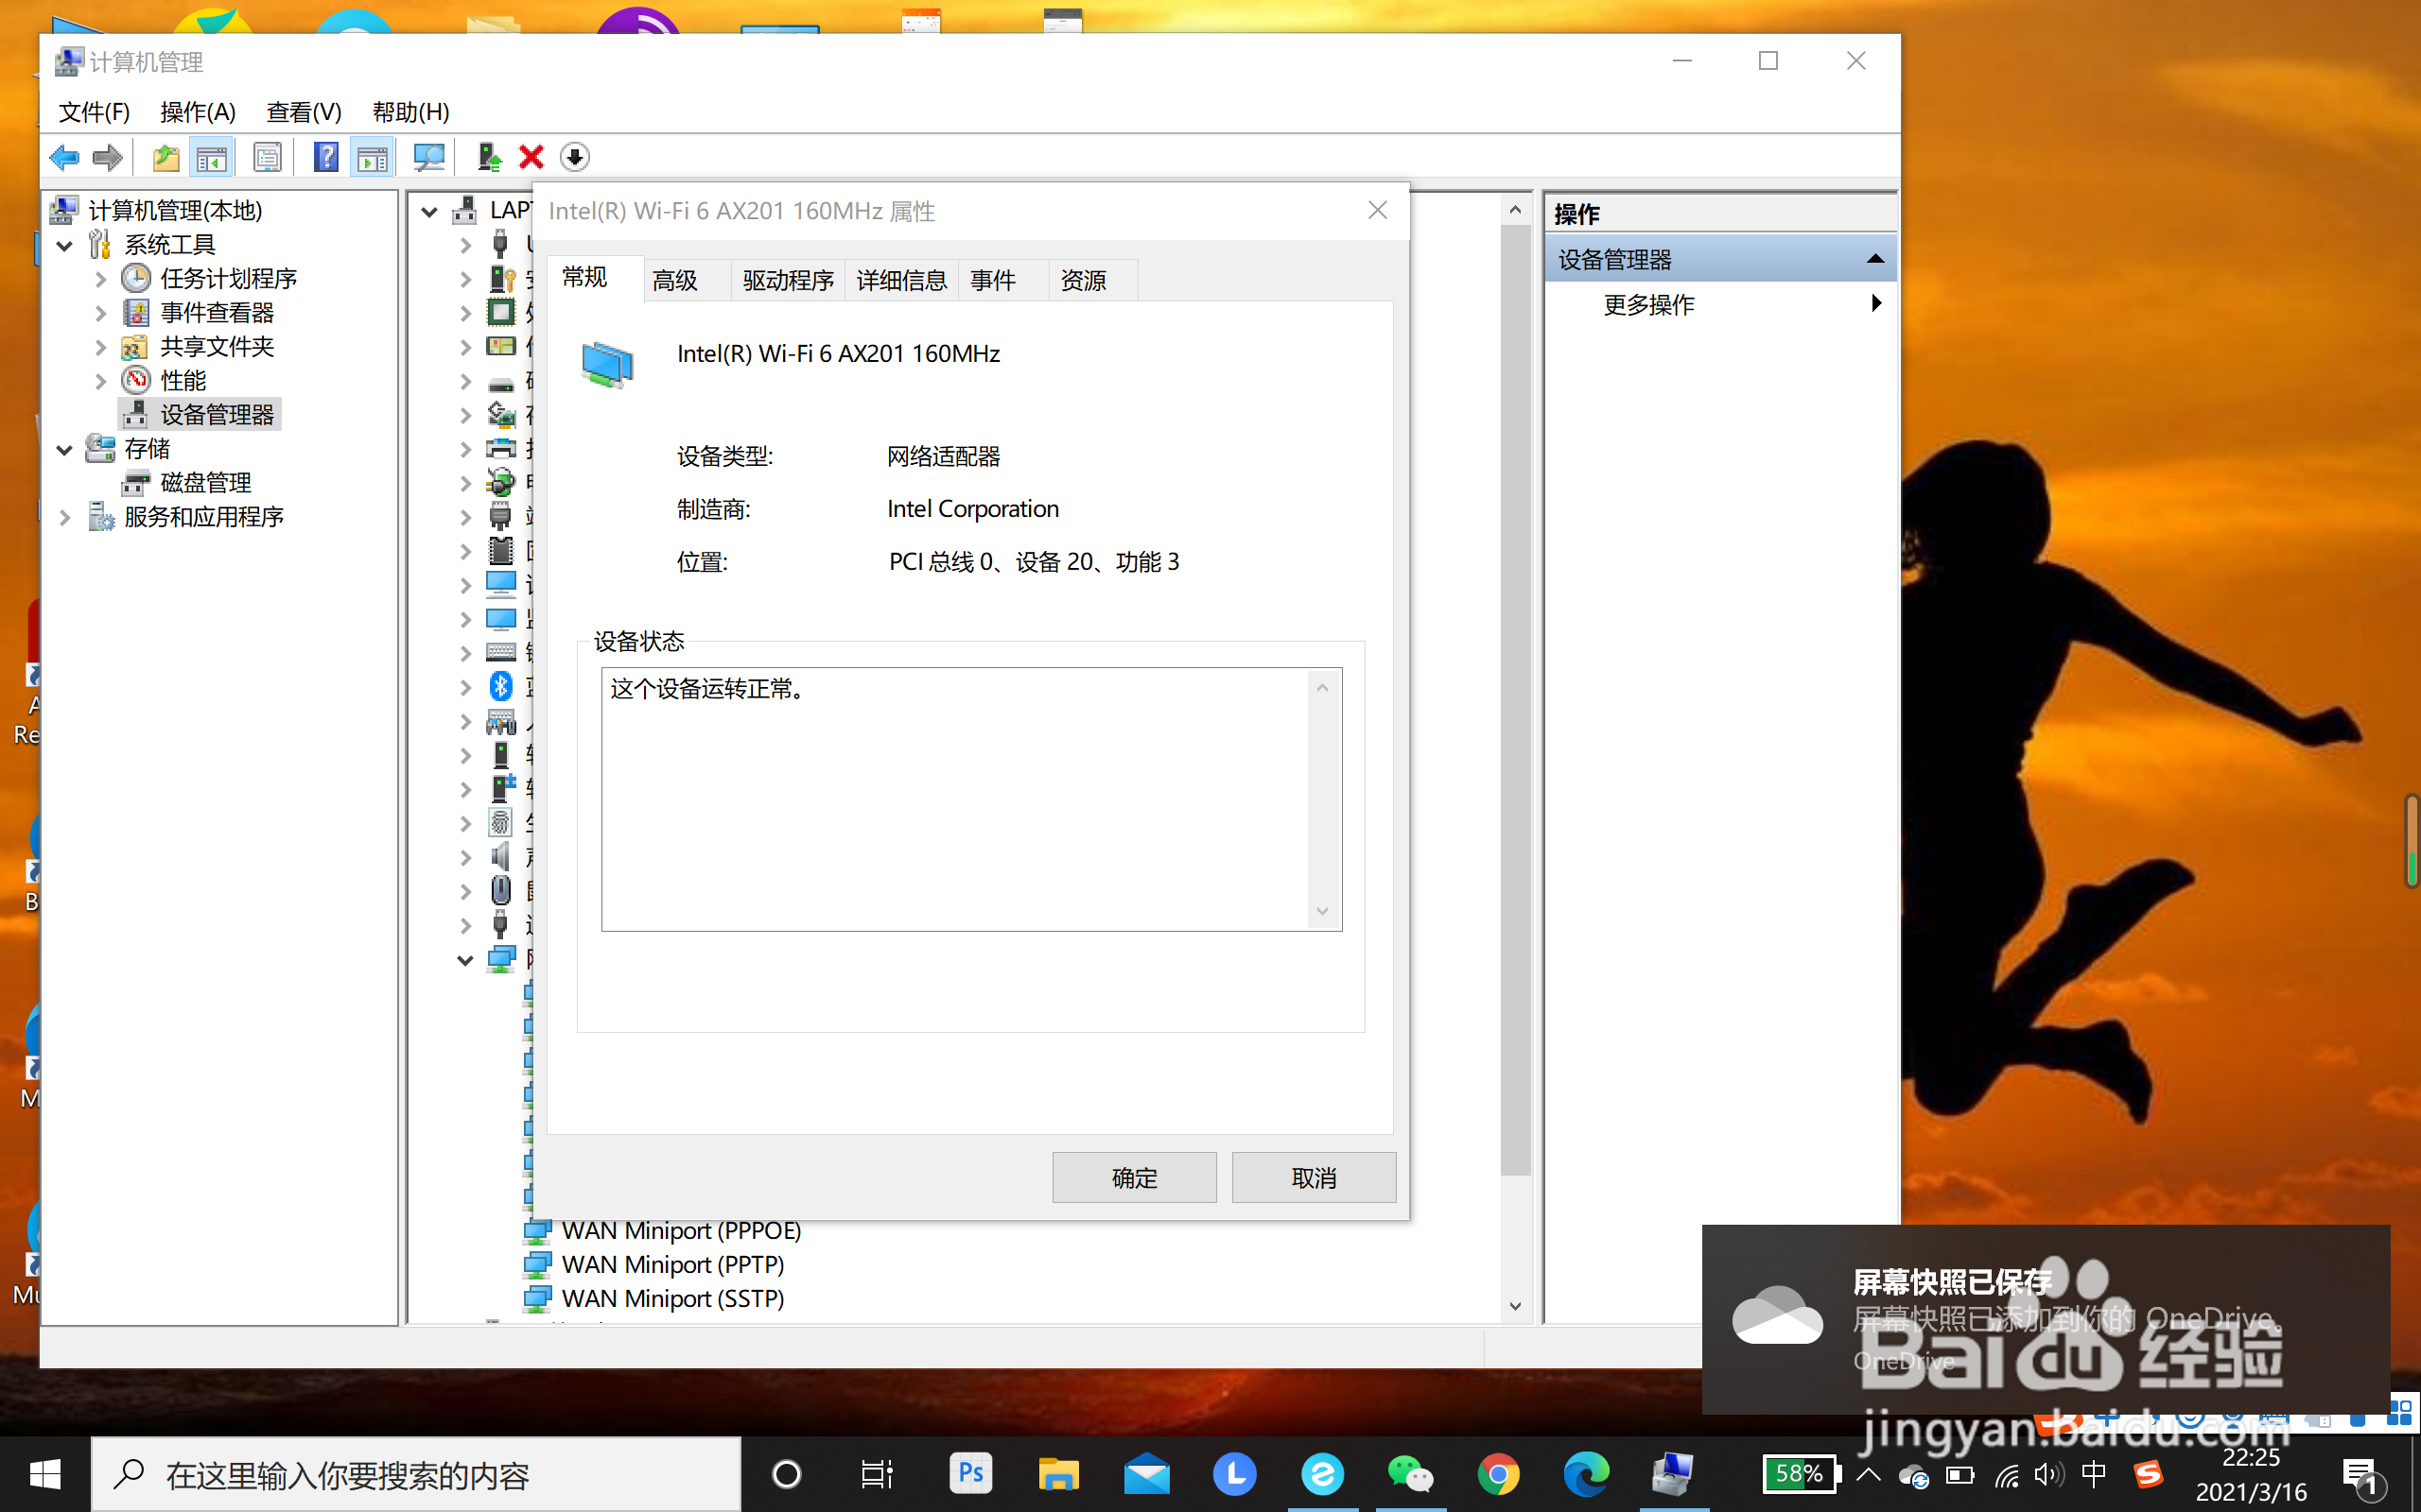The height and width of the screenshot is (1512, 2421).
Task: Click the update driver toolbar icon
Action: pos(488,157)
